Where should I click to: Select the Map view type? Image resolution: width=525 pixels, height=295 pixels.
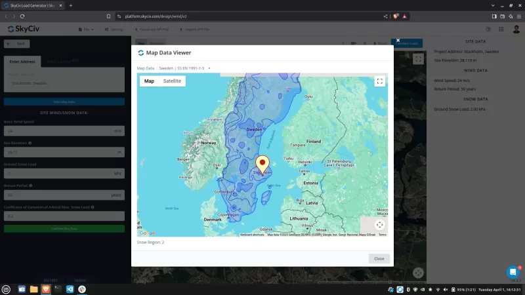click(x=149, y=81)
